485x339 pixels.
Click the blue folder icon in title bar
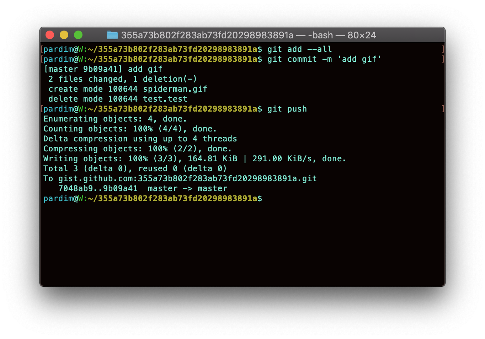pyautogui.click(x=112, y=35)
